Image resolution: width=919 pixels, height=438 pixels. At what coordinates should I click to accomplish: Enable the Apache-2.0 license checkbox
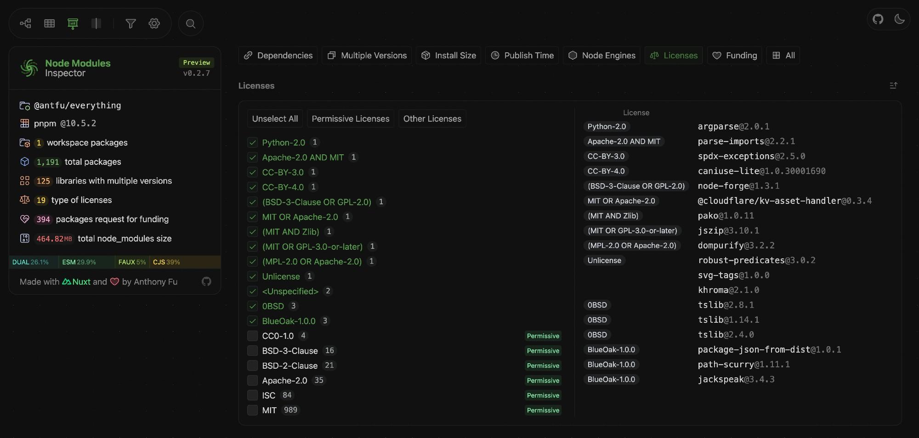[252, 380]
